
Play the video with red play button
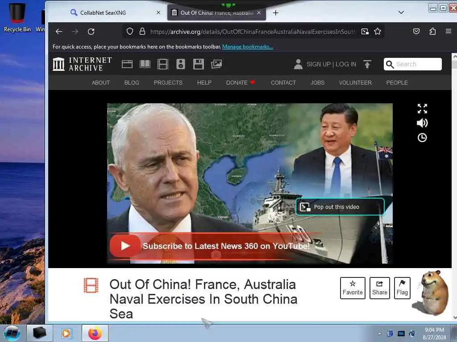125,246
